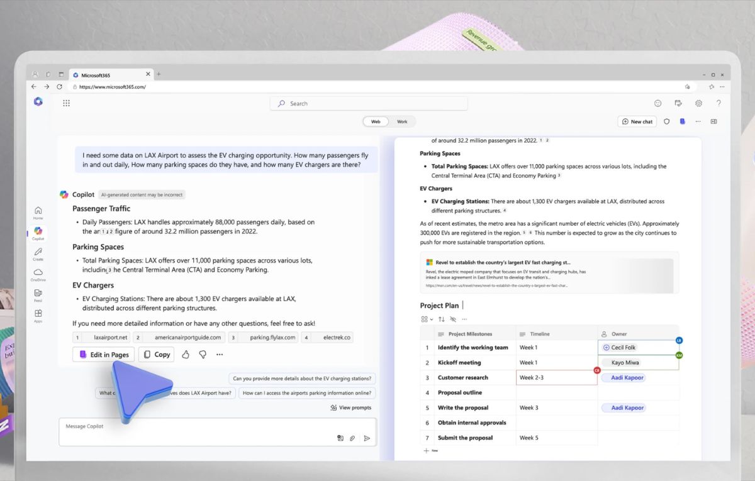Open the app launcher waffle grid
Image resolution: width=755 pixels, height=481 pixels.
coord(66,103)
